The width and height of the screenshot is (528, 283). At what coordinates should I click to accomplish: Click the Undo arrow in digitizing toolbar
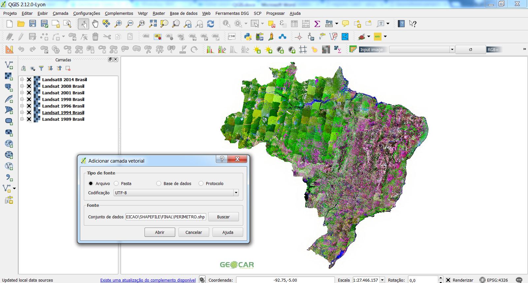[x=21, y=49]
